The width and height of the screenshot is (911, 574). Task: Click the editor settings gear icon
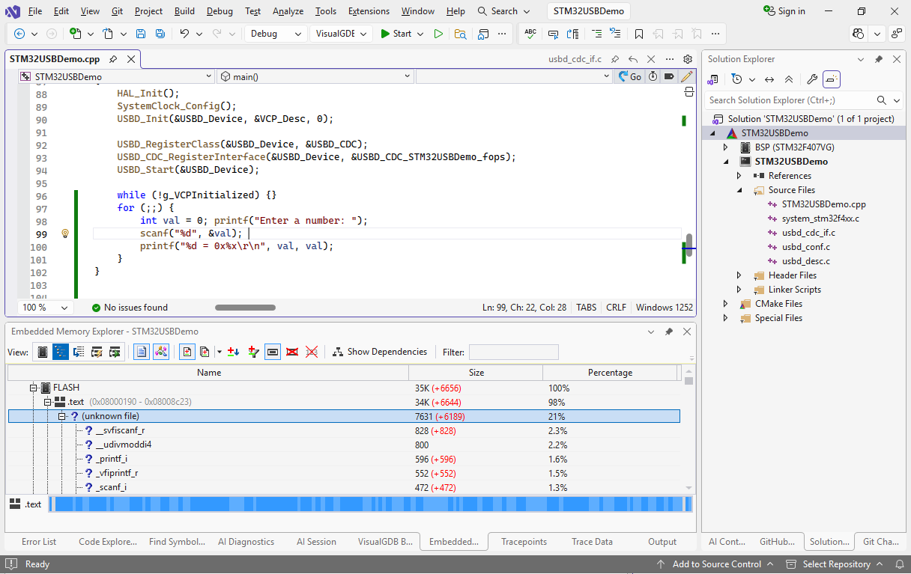(688, 59)
